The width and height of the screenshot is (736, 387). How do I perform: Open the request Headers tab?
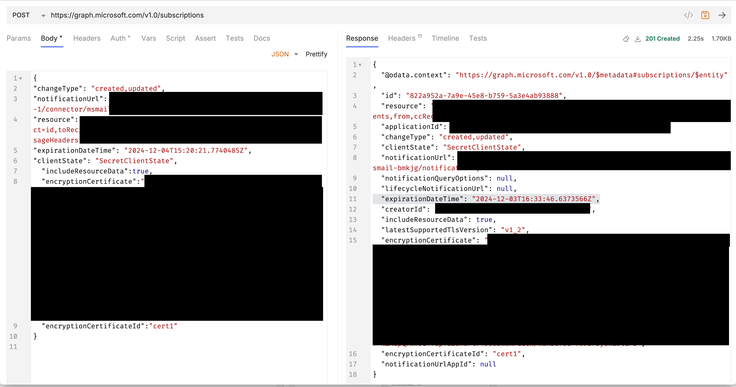(87, 38)
